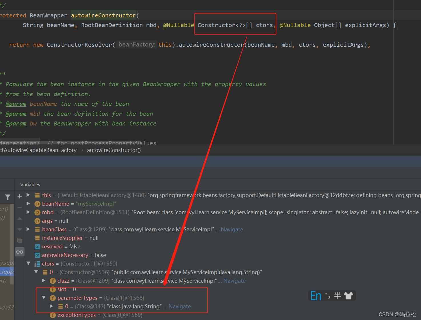Click the primitive icon beside autowireNecessary
The image size is (421, 320).
click(x=37, y=255)
